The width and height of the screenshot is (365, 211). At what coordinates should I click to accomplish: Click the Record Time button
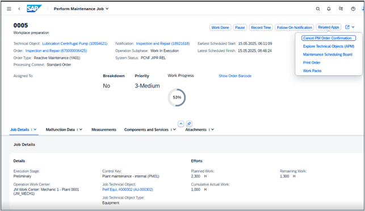click(x=261, y=27)
